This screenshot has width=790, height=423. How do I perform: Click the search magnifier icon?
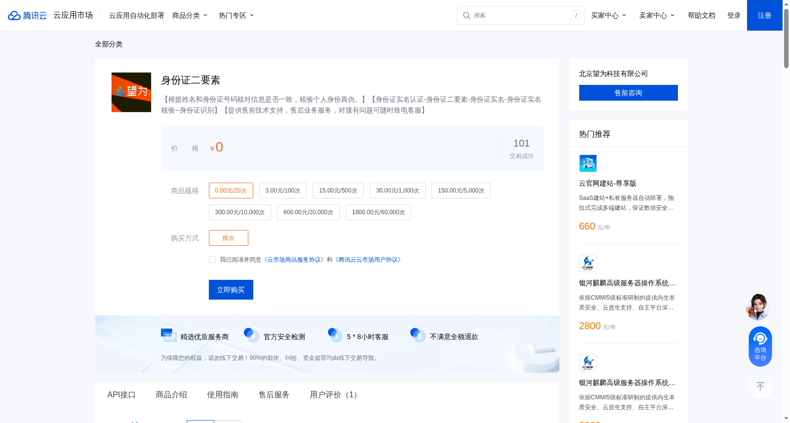coord(466,15)
